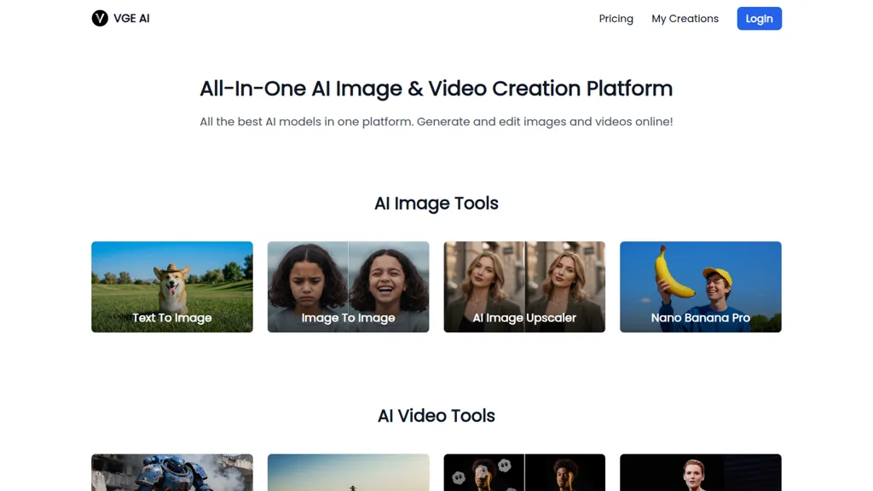The height and width of the screenshot is (491, 873).
Task: Click the AI Image Tools heading
Action: point(436,204)
